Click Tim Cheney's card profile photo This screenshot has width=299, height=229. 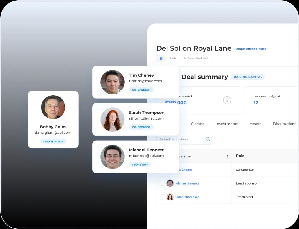113,82
